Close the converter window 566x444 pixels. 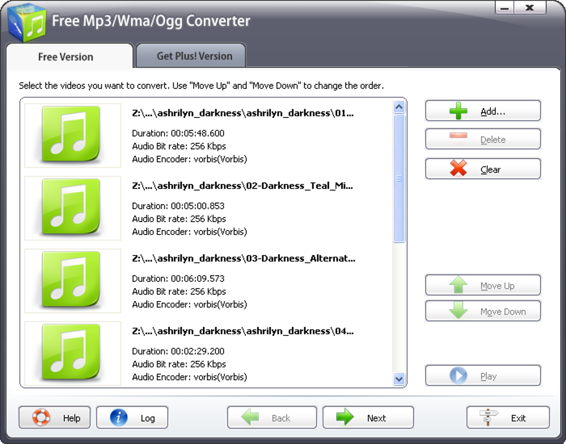point(529,8)
